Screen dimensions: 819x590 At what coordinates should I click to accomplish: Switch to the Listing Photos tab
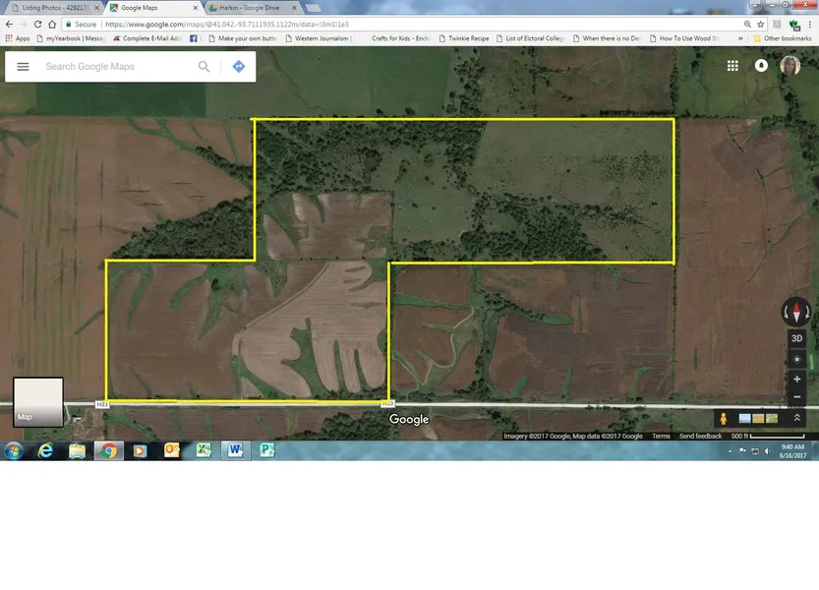coord(55,8)
